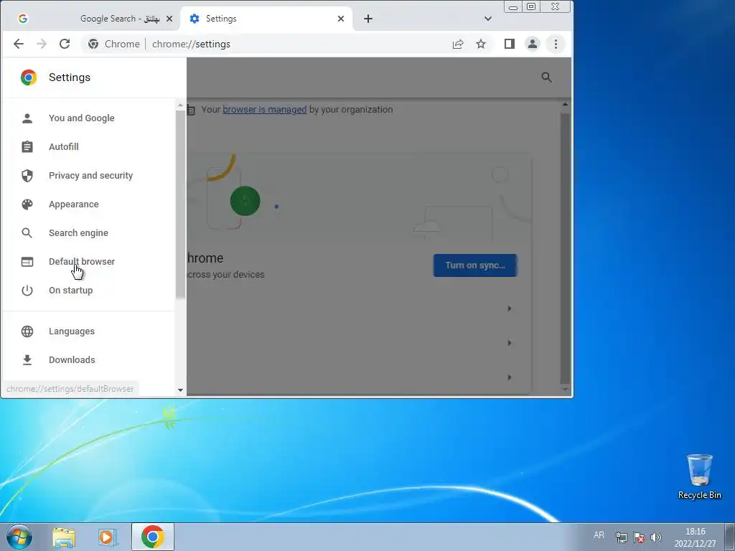Go to Autofill settings
The image size is (735, 551).
[x=88, y=146]
